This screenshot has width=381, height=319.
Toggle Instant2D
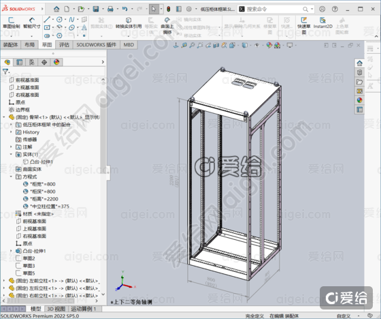[322, 23]
